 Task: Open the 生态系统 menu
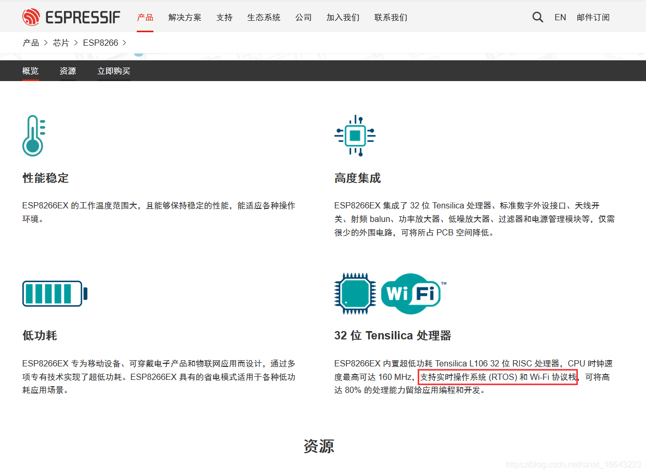[x=264, y=17]
